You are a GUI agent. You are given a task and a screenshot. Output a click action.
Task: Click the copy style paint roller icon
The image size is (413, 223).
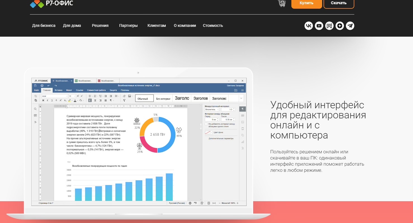tap(124, 100)
